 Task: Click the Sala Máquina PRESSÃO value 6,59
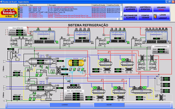click(20, 35)
